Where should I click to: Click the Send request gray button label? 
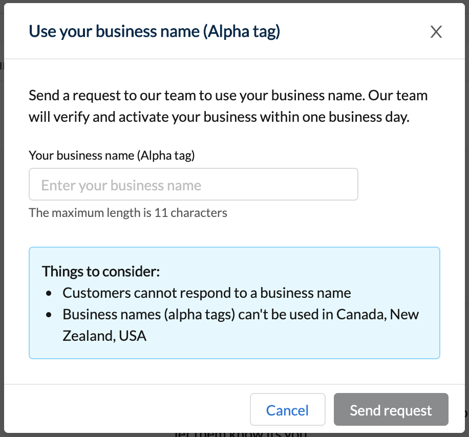391,409
